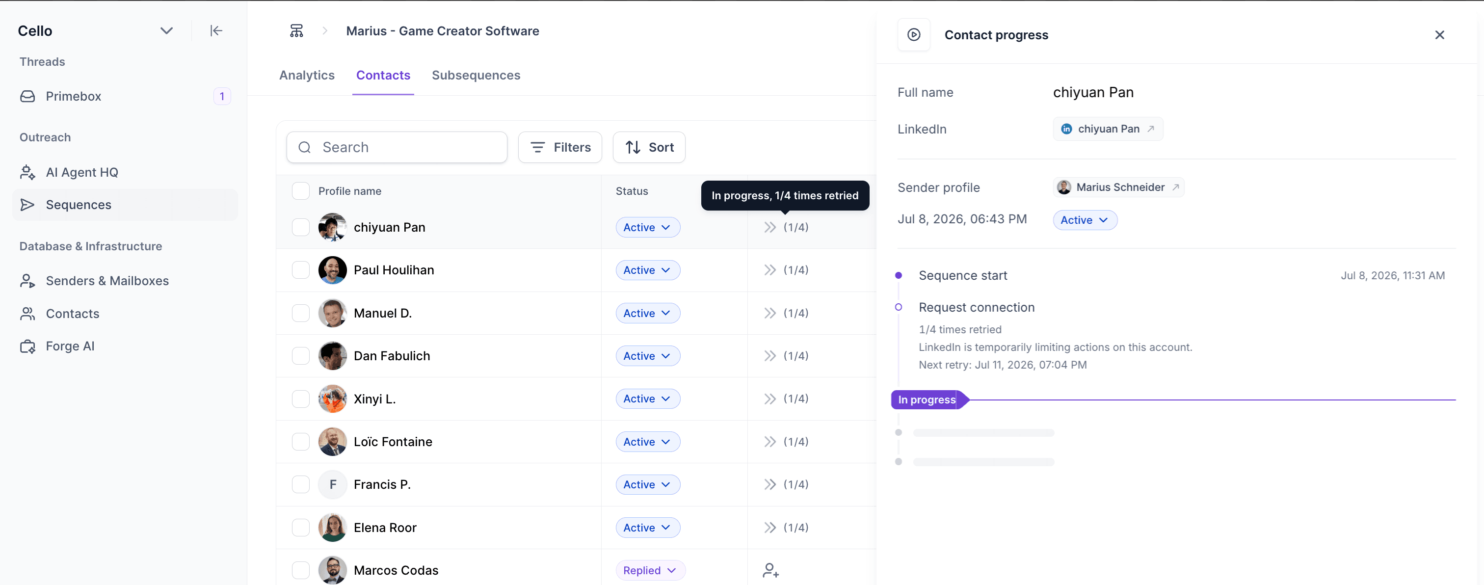
Task: Check the box for Marcos Codas
Action: (301, 570)
